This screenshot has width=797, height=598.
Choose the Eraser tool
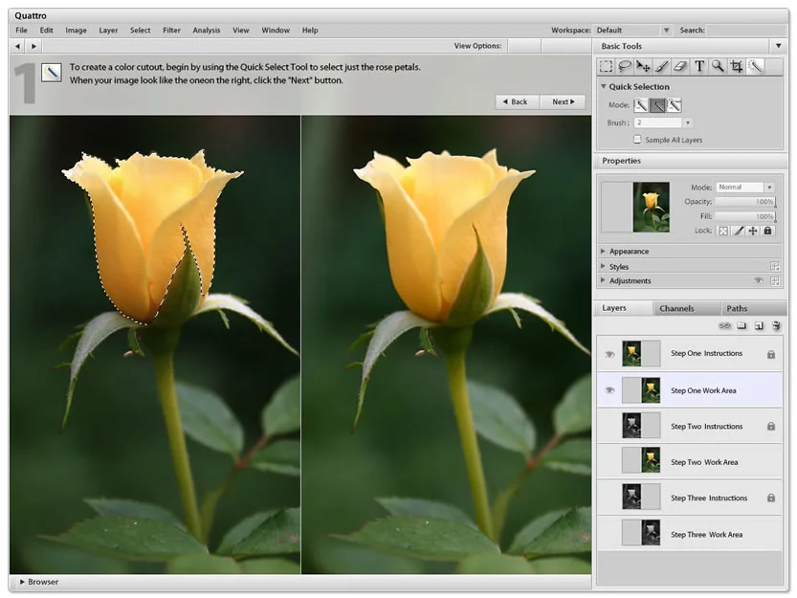(x=680, y=66)
